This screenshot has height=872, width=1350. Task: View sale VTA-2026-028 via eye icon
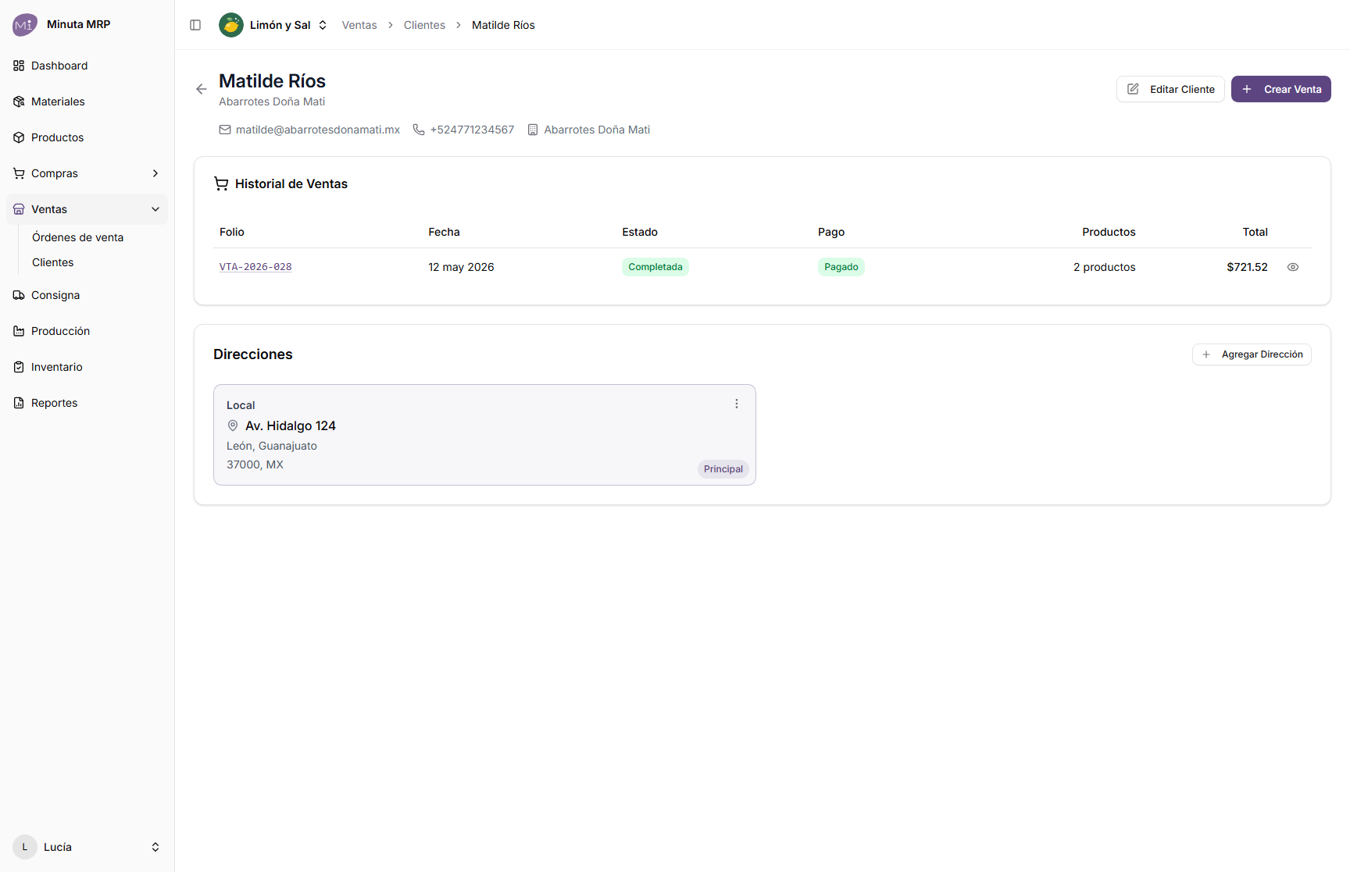coord(1293,267)
